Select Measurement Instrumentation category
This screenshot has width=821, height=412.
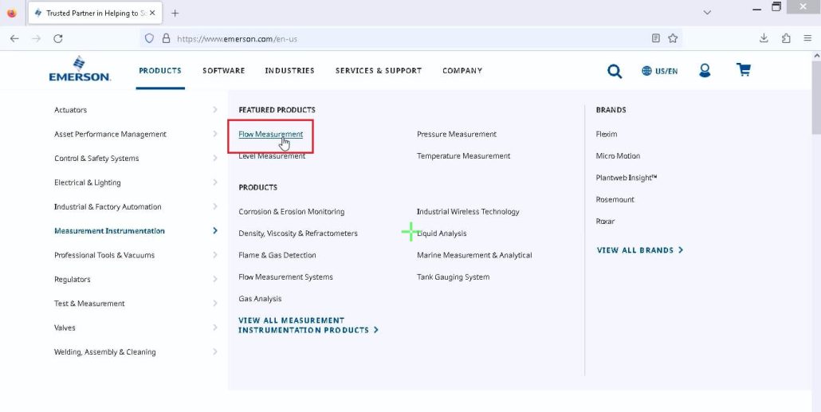(x=109, y=231)
